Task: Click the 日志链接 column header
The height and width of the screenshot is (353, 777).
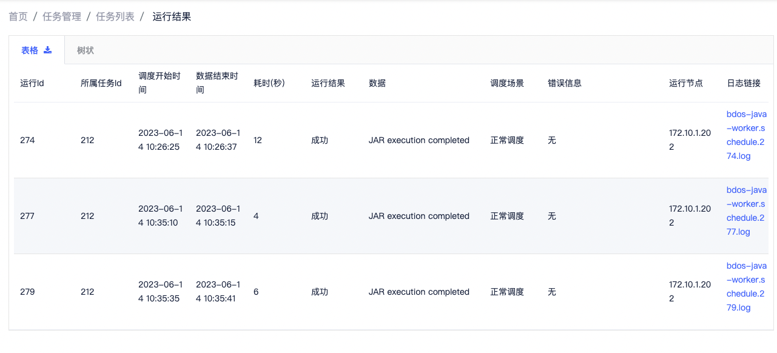Action: [x=744, y=84]
